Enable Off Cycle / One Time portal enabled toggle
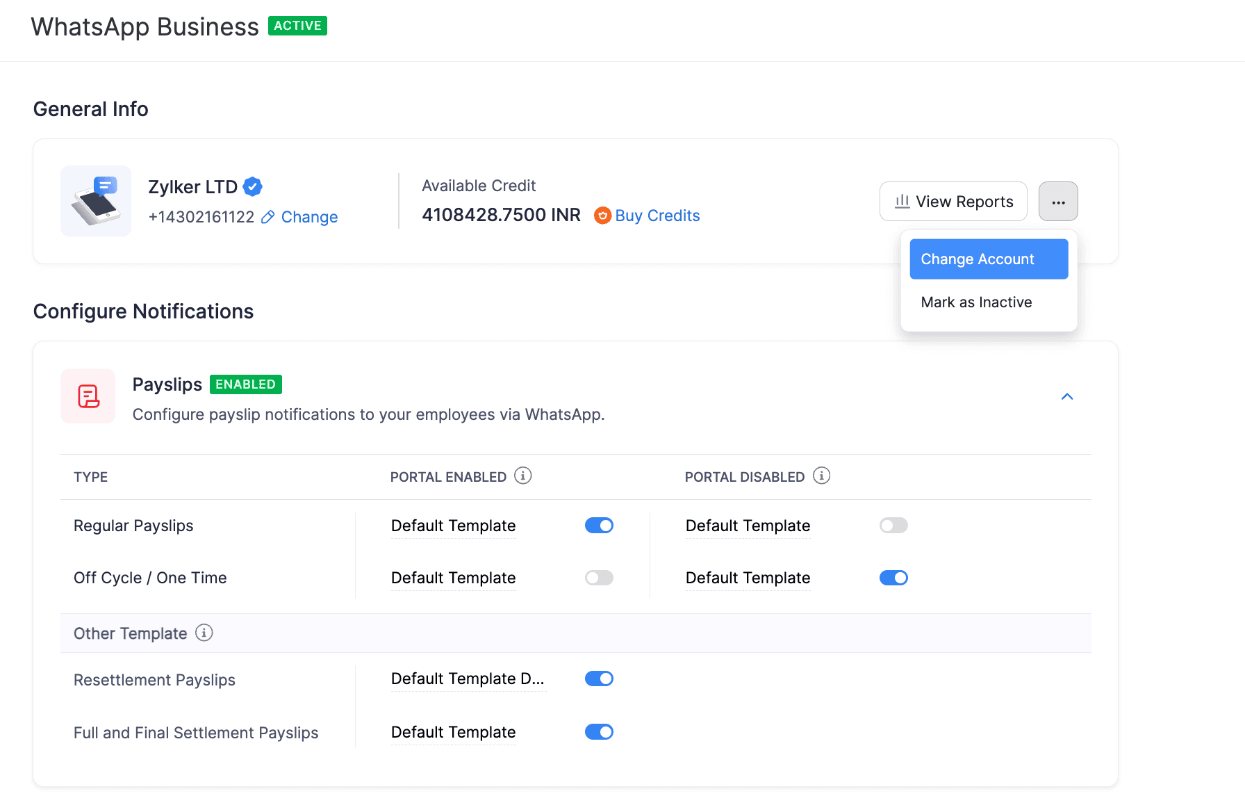The image size is (1245, 812). pos(599,577)
